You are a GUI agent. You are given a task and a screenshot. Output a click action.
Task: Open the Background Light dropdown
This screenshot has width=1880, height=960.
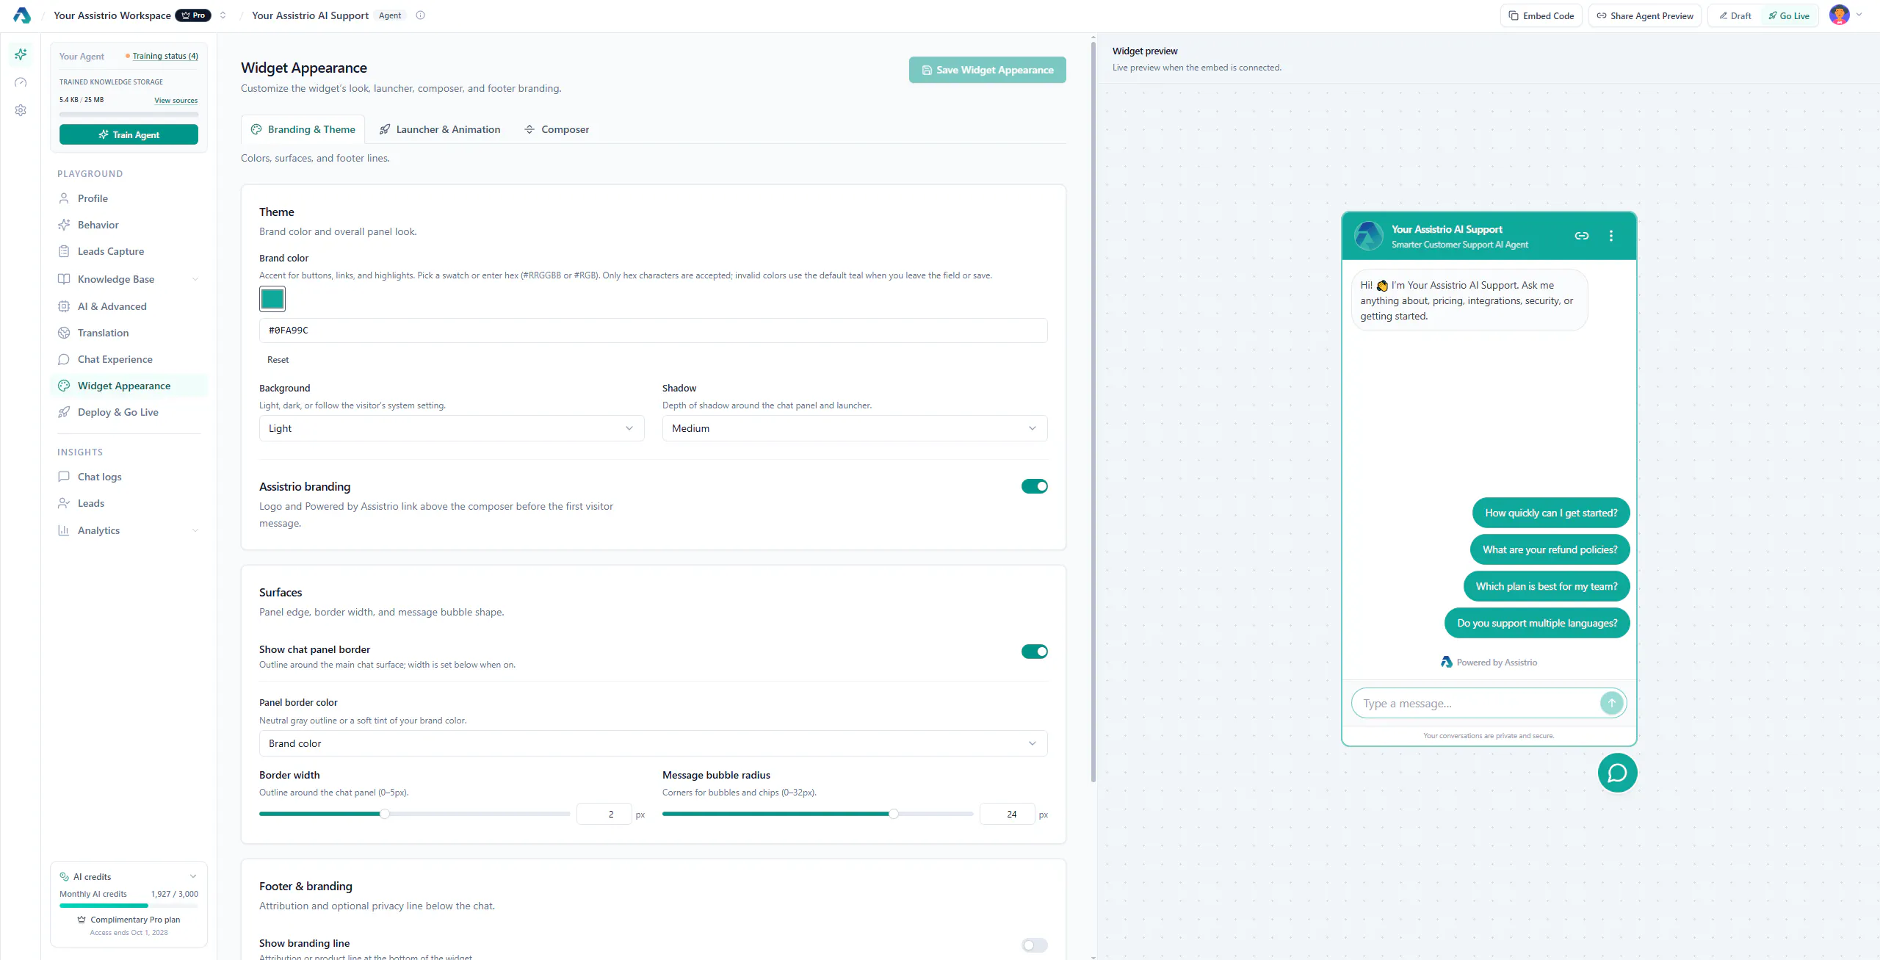pyautogui.click(x=452, y=428)
